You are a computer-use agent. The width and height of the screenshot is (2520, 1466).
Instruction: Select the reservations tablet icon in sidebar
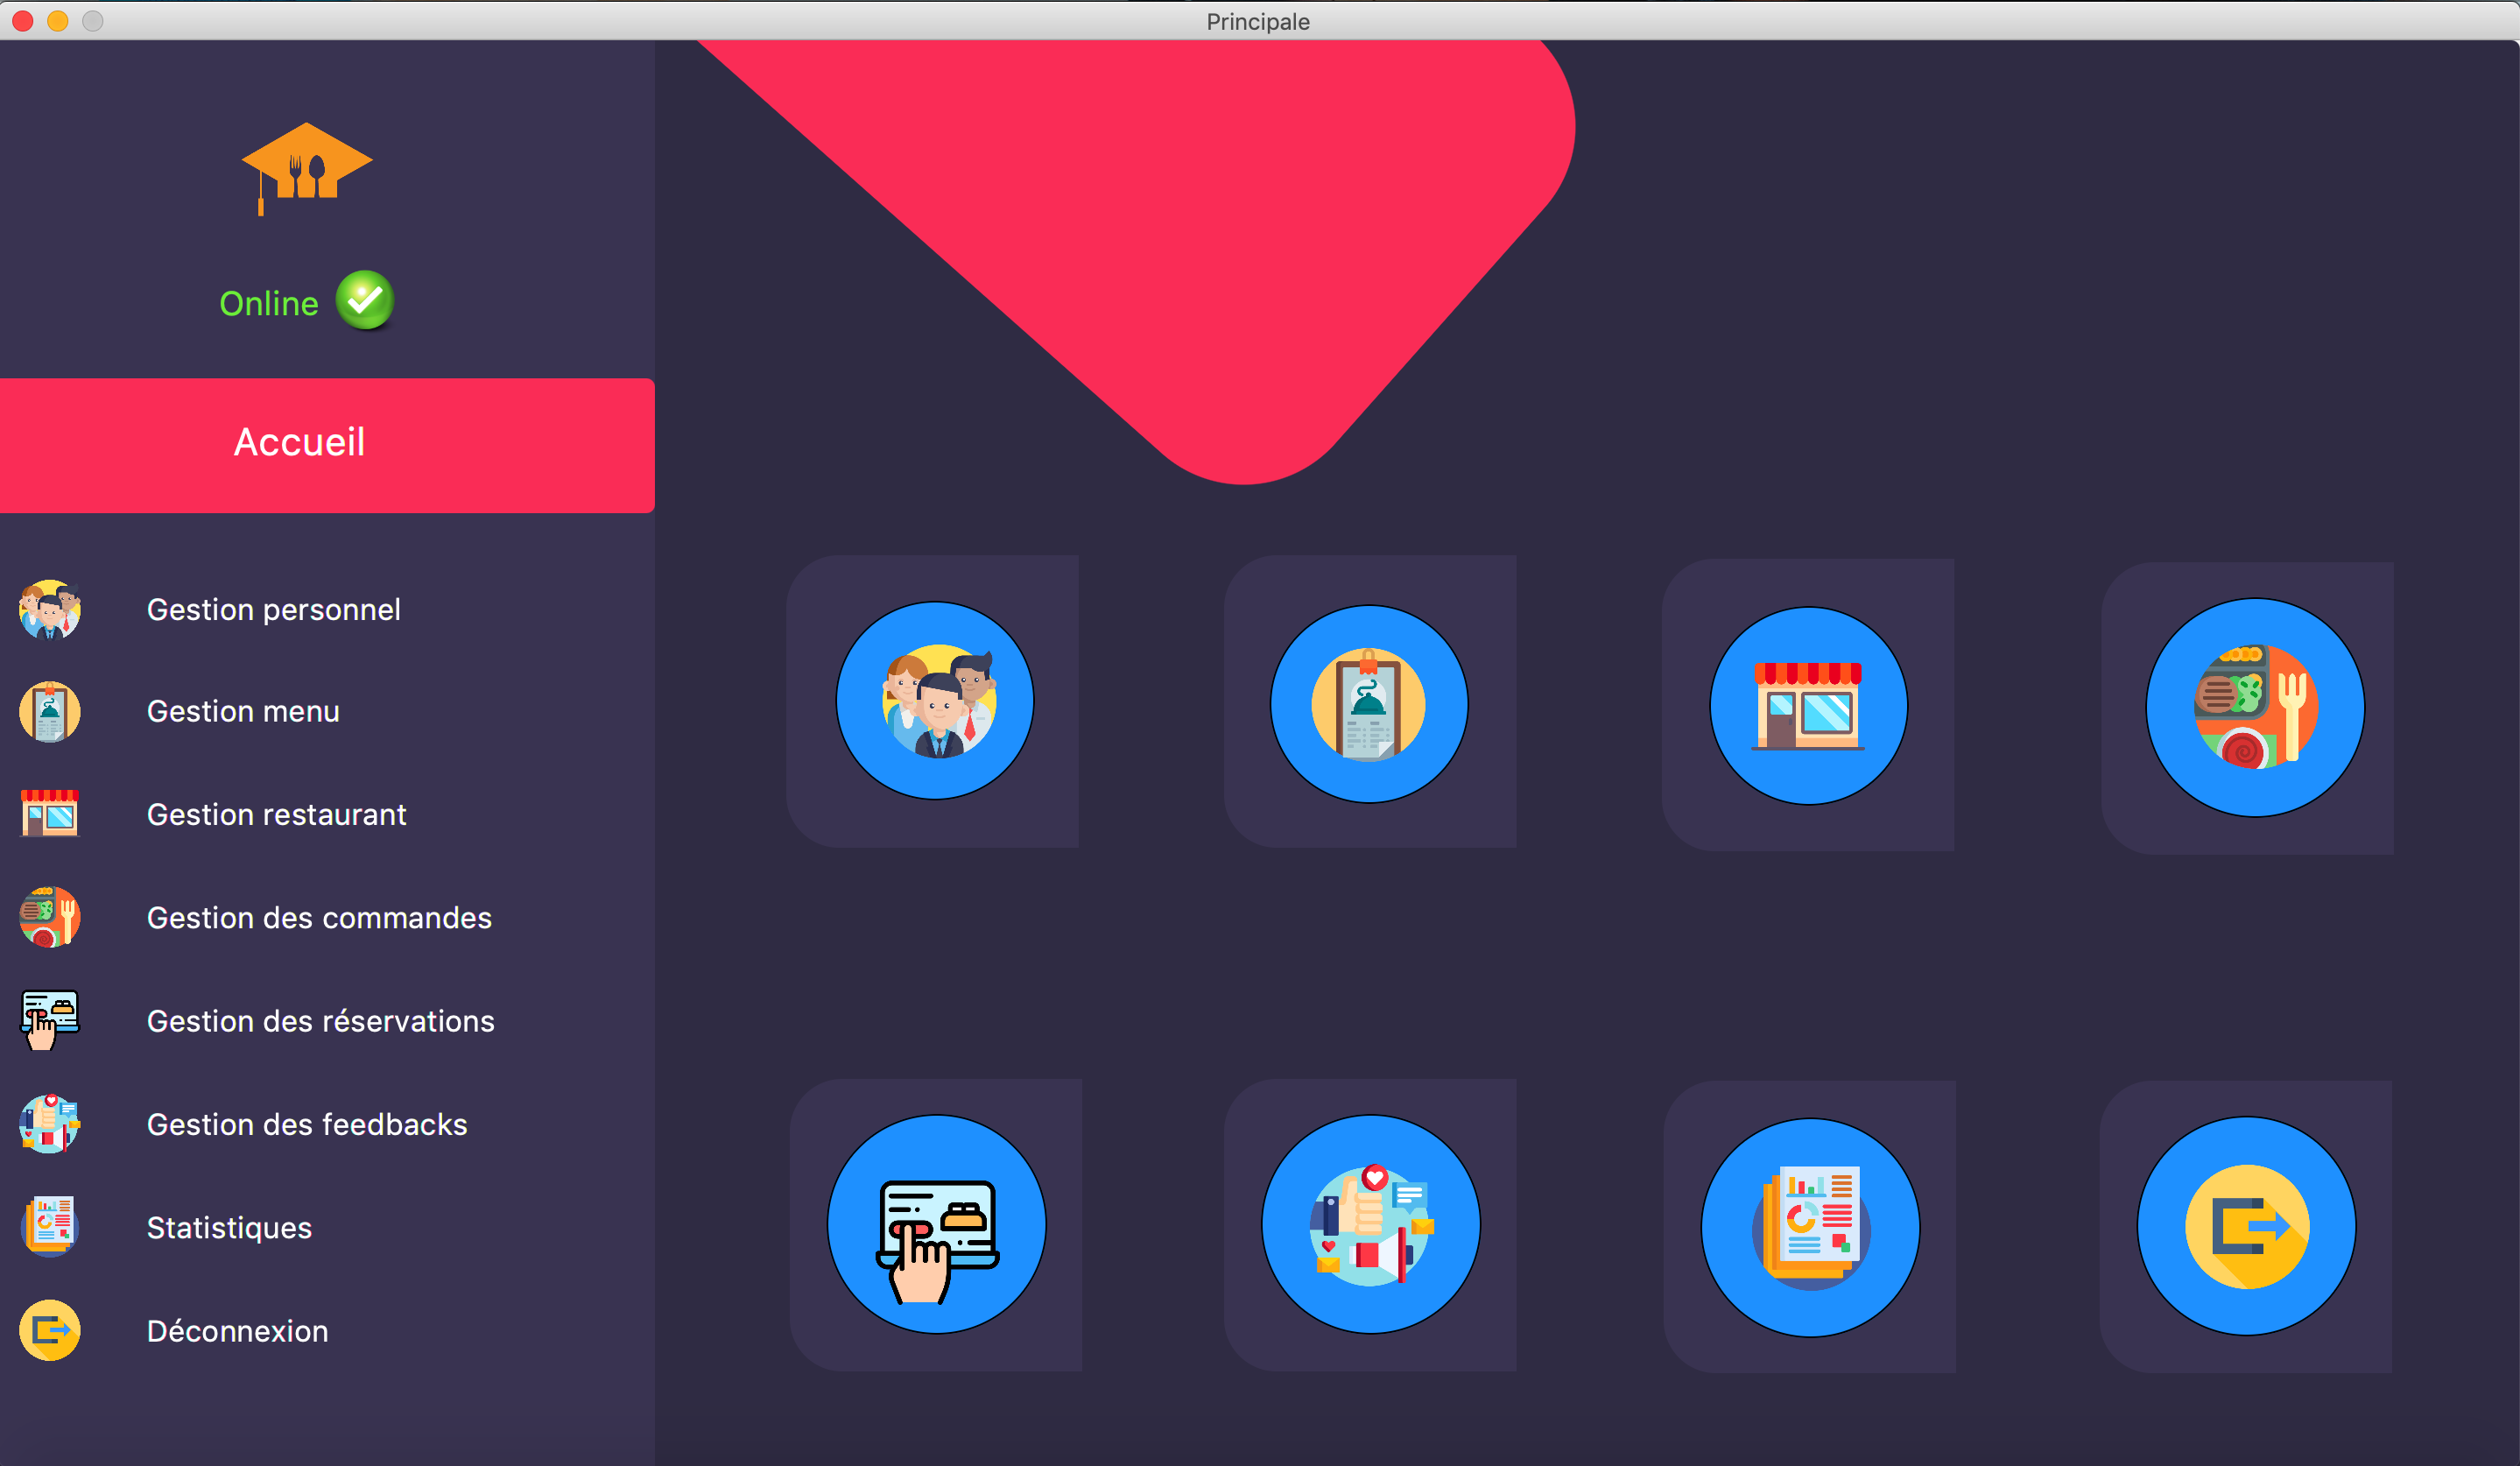click(x=48, y=1020)
